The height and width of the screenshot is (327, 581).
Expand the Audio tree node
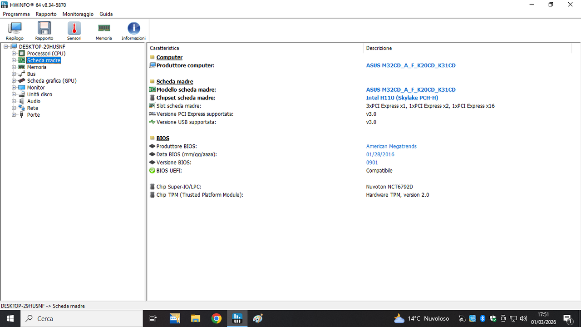pyautogui.click(x=14, y=101)
